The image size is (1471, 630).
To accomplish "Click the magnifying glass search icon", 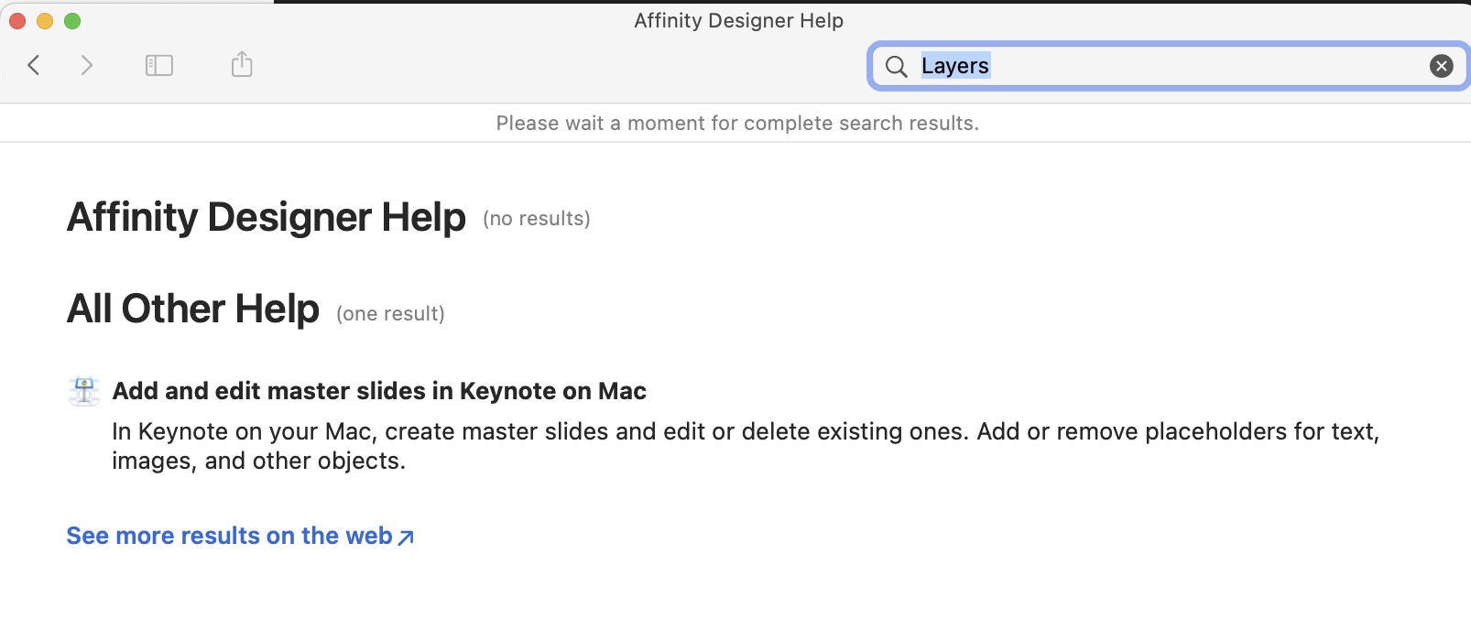I will click(897, 66).
